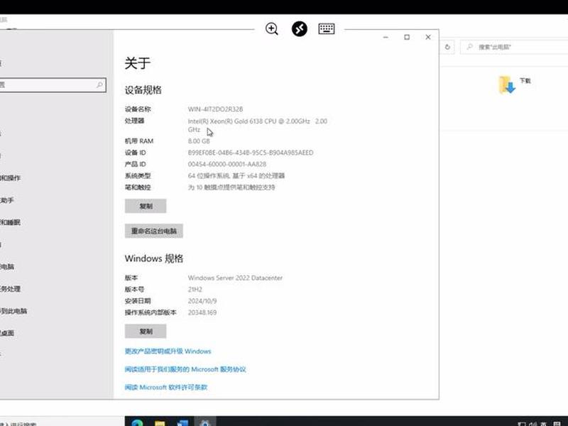Click the device ID value B99EF0BE
Image resolution: width=568 pixels, height=426 pixels.
click(x=251, y=153)
